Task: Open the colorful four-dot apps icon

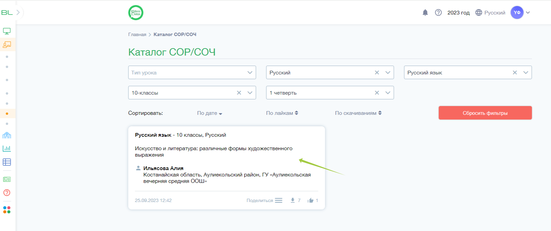Action: 7,210
